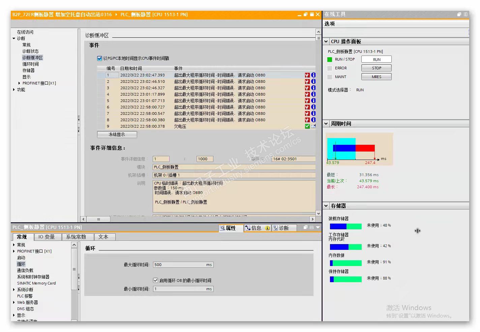
Task: Click the envelope icon for the 欠电压 event
Action: point(313,126)
